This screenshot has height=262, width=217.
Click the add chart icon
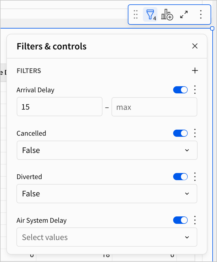tap(167, 14)
